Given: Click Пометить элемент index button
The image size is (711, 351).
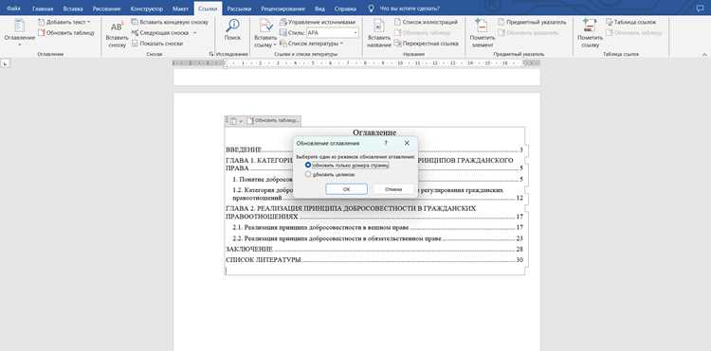Looking at the screenshot, I should click(x=482, y=34).
